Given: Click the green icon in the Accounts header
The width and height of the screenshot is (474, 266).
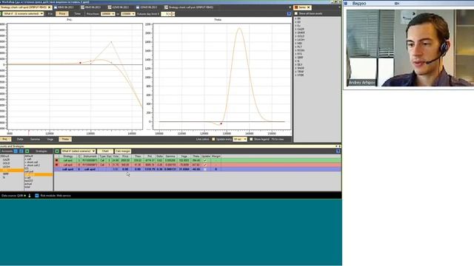Looking at the screenshot, I should click(x=27, y=151).
